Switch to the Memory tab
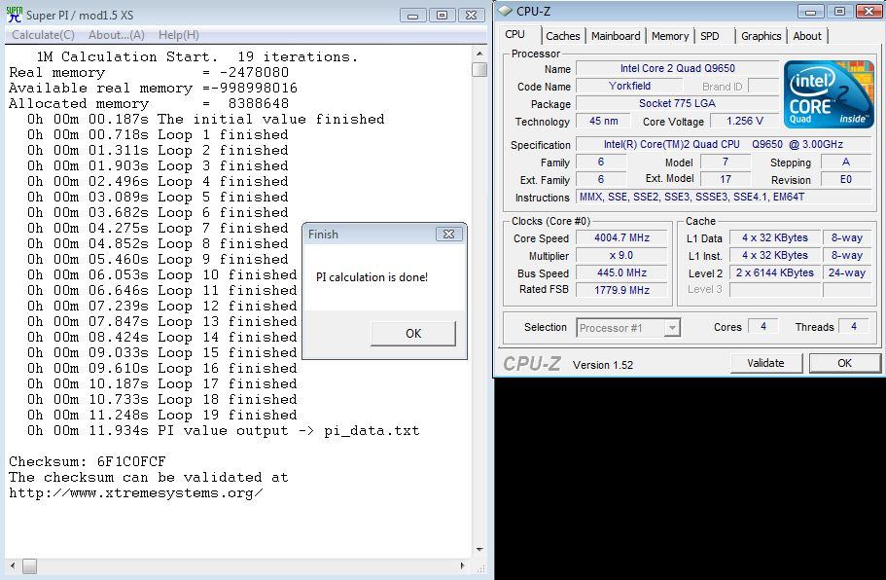 coord(670,36)
